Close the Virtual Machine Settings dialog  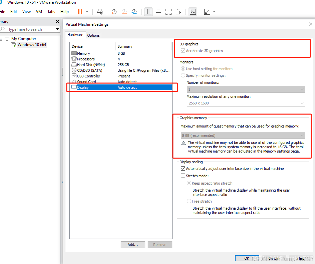(x=311, y=24)
